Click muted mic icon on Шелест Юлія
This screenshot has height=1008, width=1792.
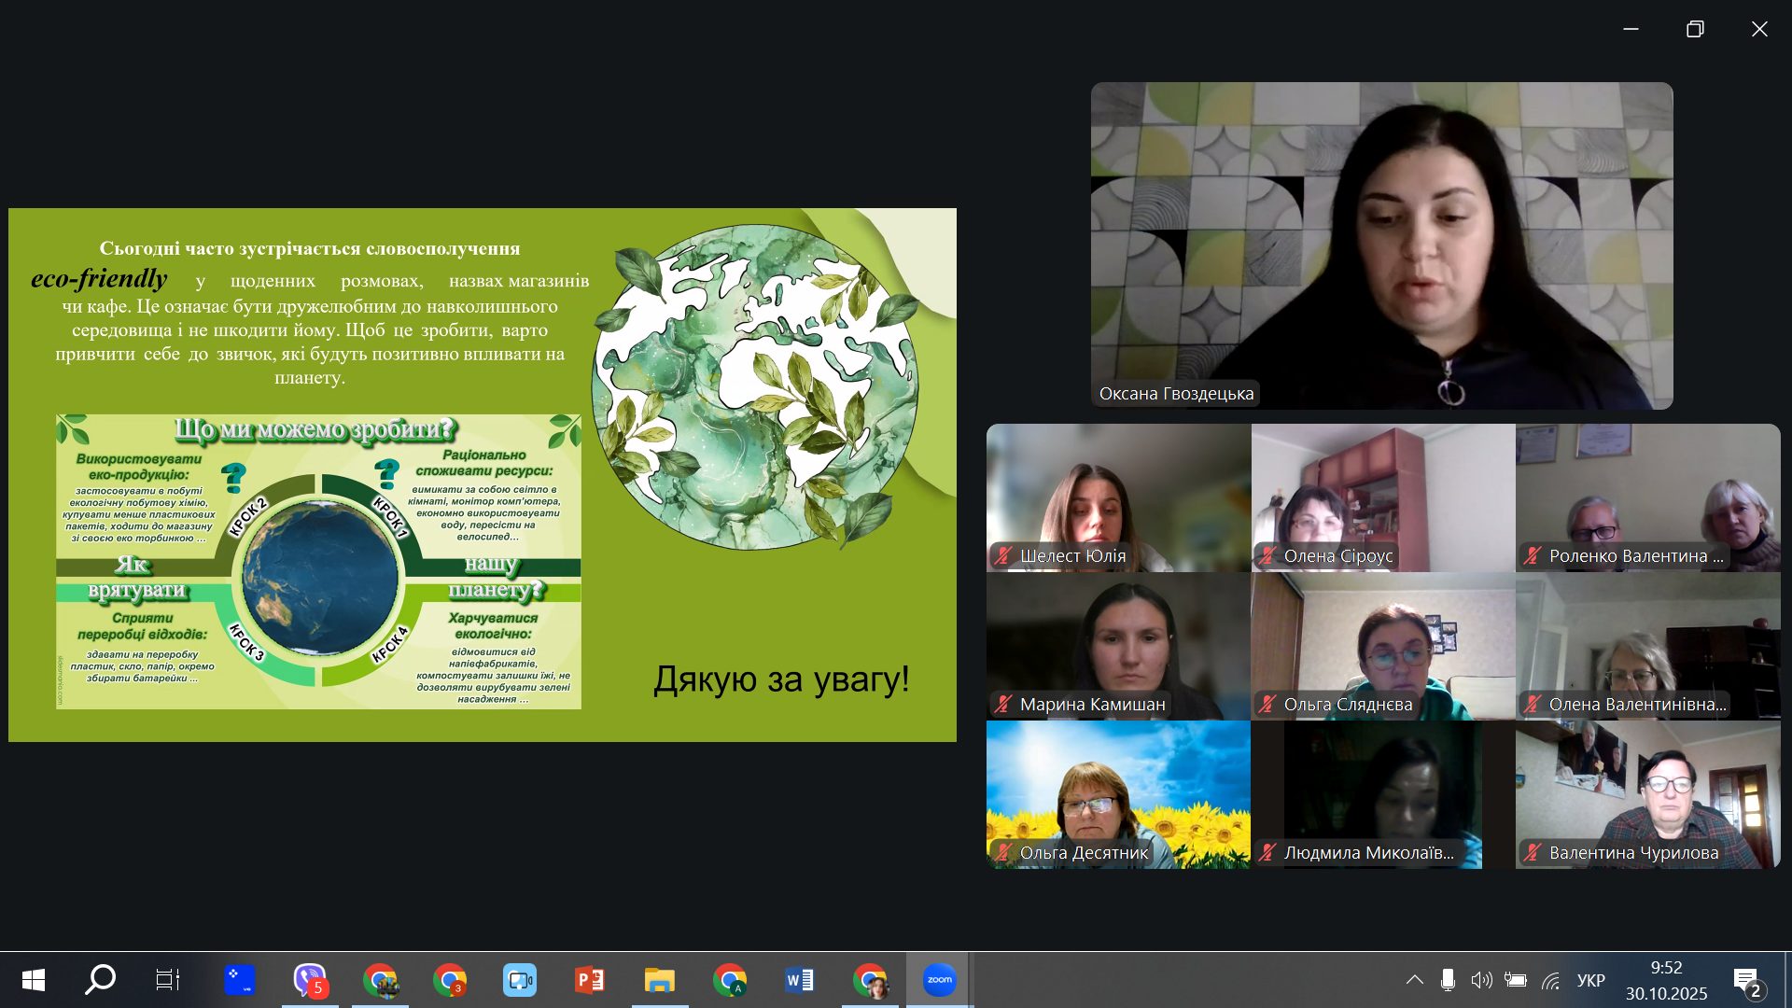[1003, 555]
